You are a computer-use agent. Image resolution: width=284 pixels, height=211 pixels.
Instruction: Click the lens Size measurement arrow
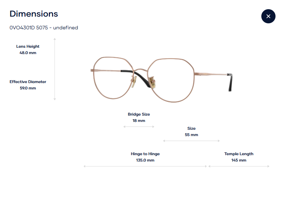tap(191, 141)
